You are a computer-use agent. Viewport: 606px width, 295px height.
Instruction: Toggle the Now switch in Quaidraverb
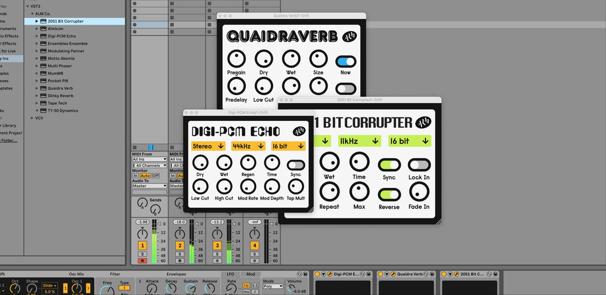pos(346,62)
